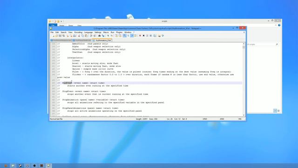Viewport: 298px width, 168px height.
Task: Open the Plugins menu
Action: [119, 32]
